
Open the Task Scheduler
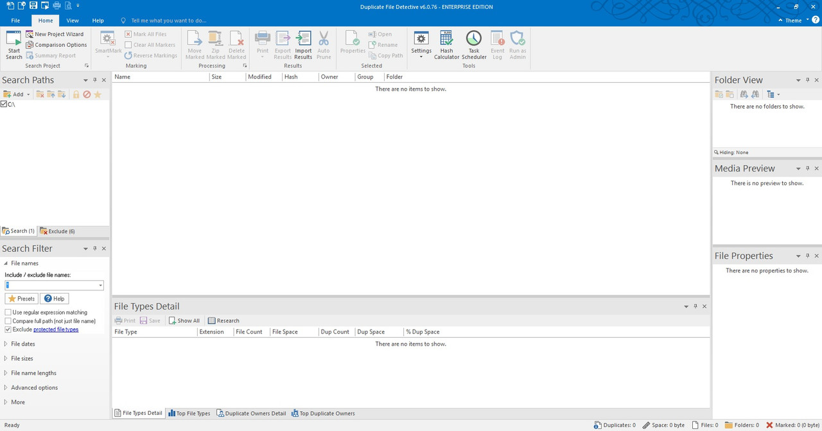[474, 45]
